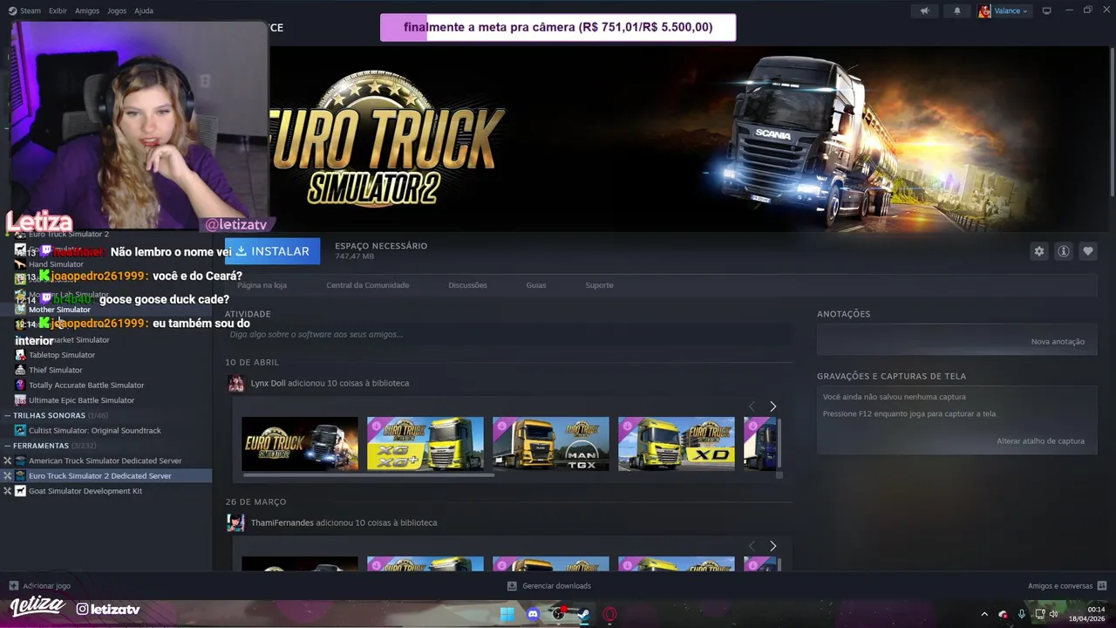Open Discord from the taskbar
Screen dimensions: 1116x628
click(533, 614)
